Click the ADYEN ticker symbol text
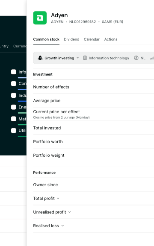The height and width of the screenshot is (246, 154). point(57,22)
